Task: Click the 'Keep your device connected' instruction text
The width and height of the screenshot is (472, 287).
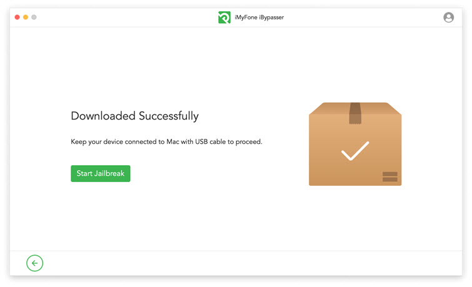Action: pos(166,142)
